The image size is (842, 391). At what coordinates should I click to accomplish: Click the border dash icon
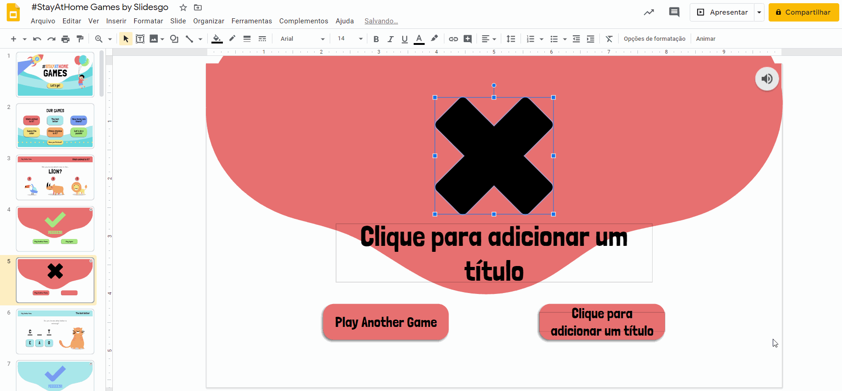click(262, 39)
